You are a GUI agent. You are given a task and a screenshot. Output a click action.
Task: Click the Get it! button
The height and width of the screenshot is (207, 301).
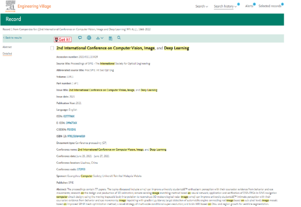point(63,39)
